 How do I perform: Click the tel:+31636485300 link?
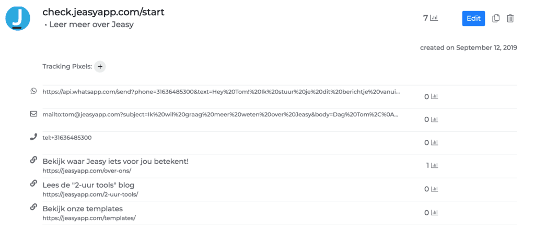(67, 138)
